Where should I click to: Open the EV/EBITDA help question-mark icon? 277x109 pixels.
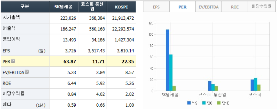(x=27, y=72)
